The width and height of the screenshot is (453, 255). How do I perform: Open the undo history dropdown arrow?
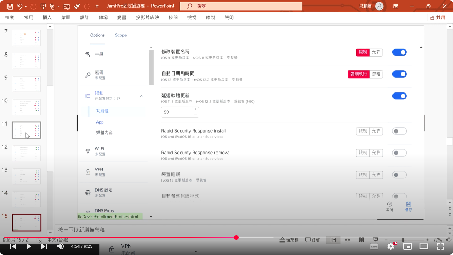[26, 6]
